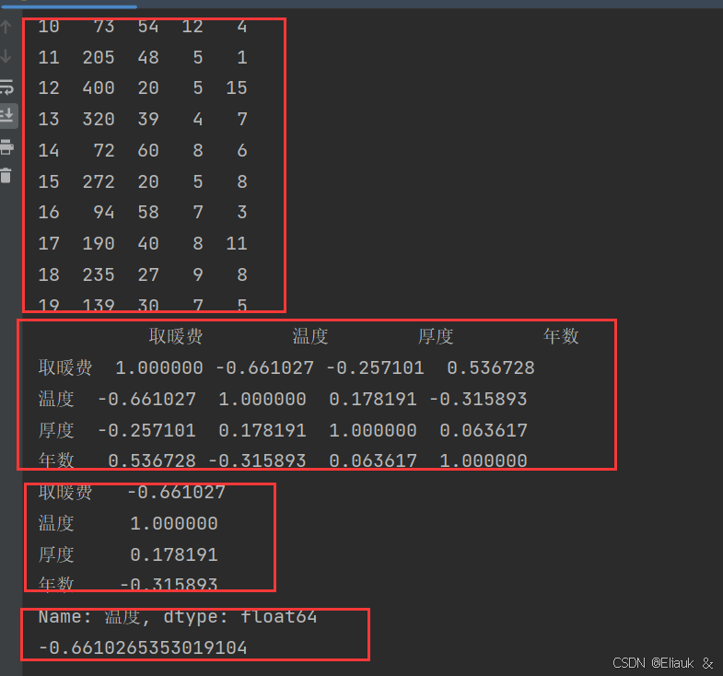723x676 pixels.
Task: Click row index 17 in the data output
Action: pos(49,243)
